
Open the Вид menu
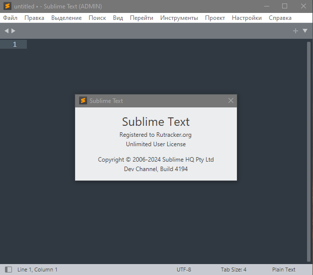(x=118, y=18)
